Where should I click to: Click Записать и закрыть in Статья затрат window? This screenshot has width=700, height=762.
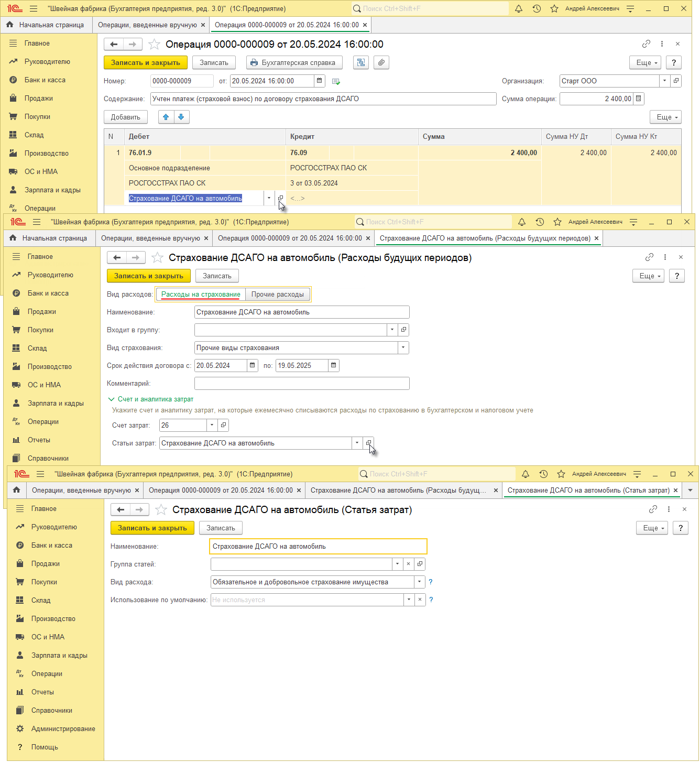152,528
